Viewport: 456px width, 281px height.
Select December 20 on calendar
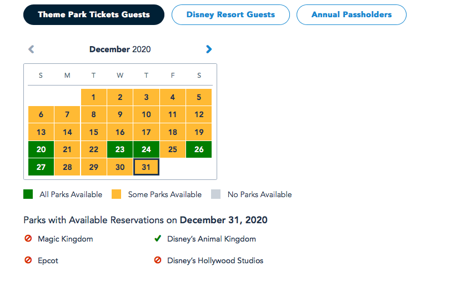[x=41, y=149]
